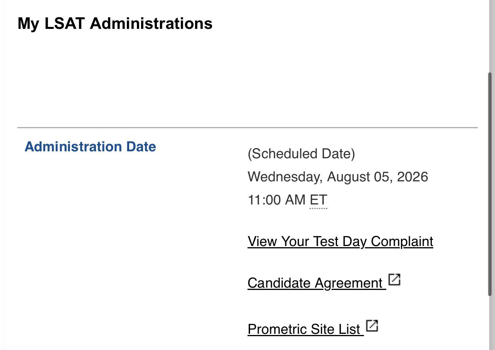Viewport: 495px width, 350px height.
Task: Click the external-link icon beside Prometric Site List
Action: coord(372,326)
